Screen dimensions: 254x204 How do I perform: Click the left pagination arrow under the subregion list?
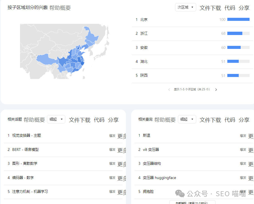(169, 89)
